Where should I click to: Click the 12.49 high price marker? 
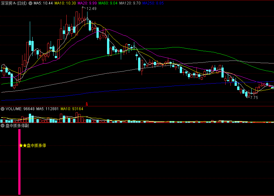pyautogui.click(x=91, y=9)
